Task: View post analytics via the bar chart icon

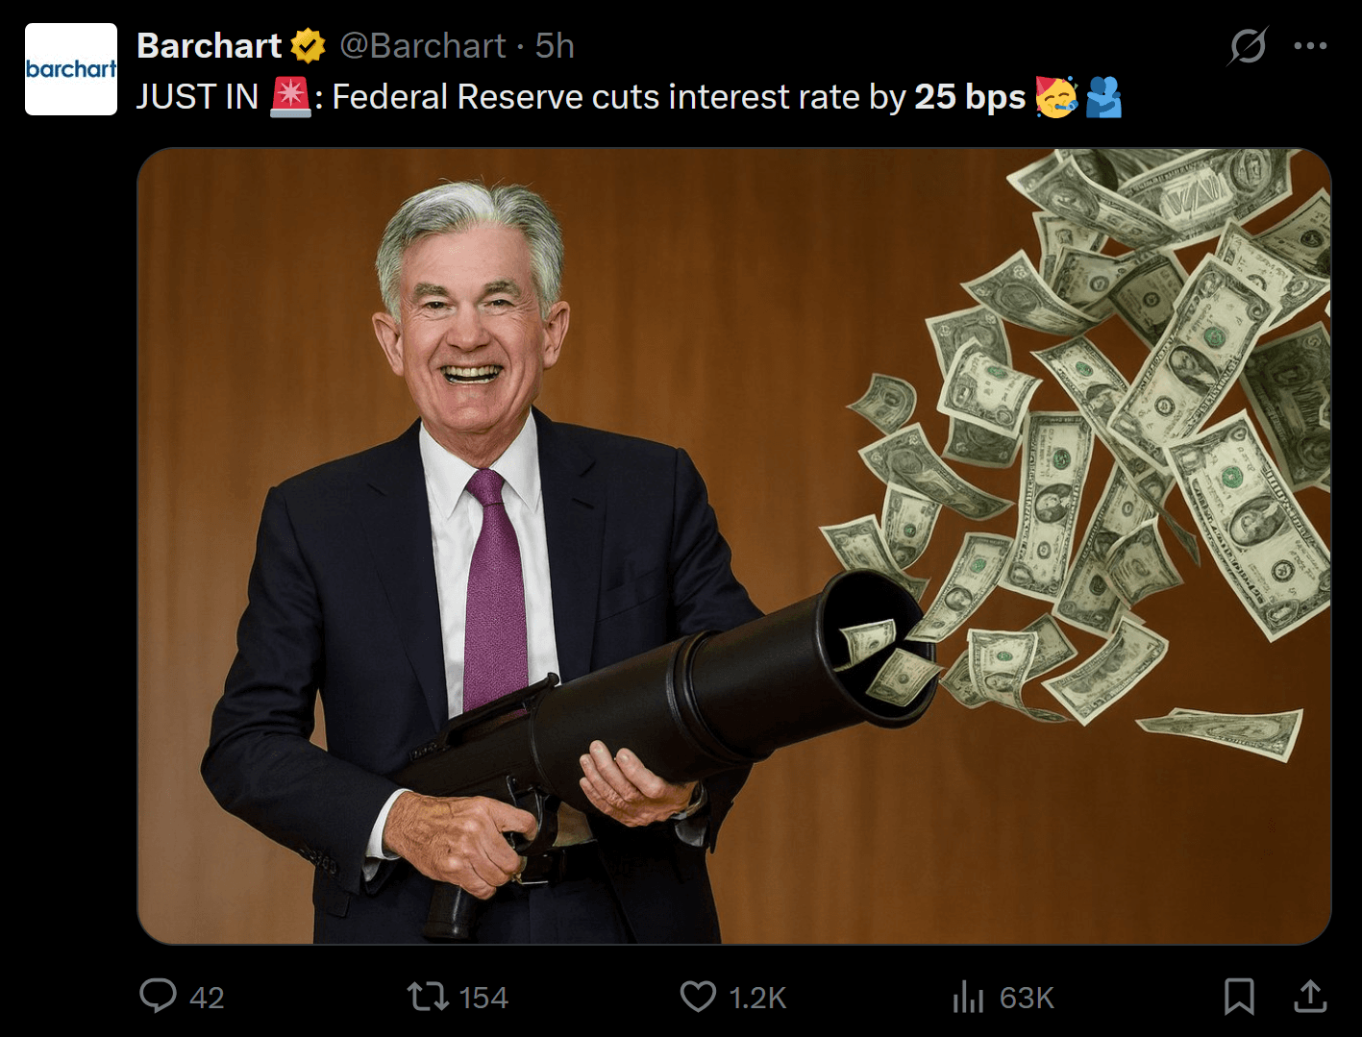Action: point(968,997)
